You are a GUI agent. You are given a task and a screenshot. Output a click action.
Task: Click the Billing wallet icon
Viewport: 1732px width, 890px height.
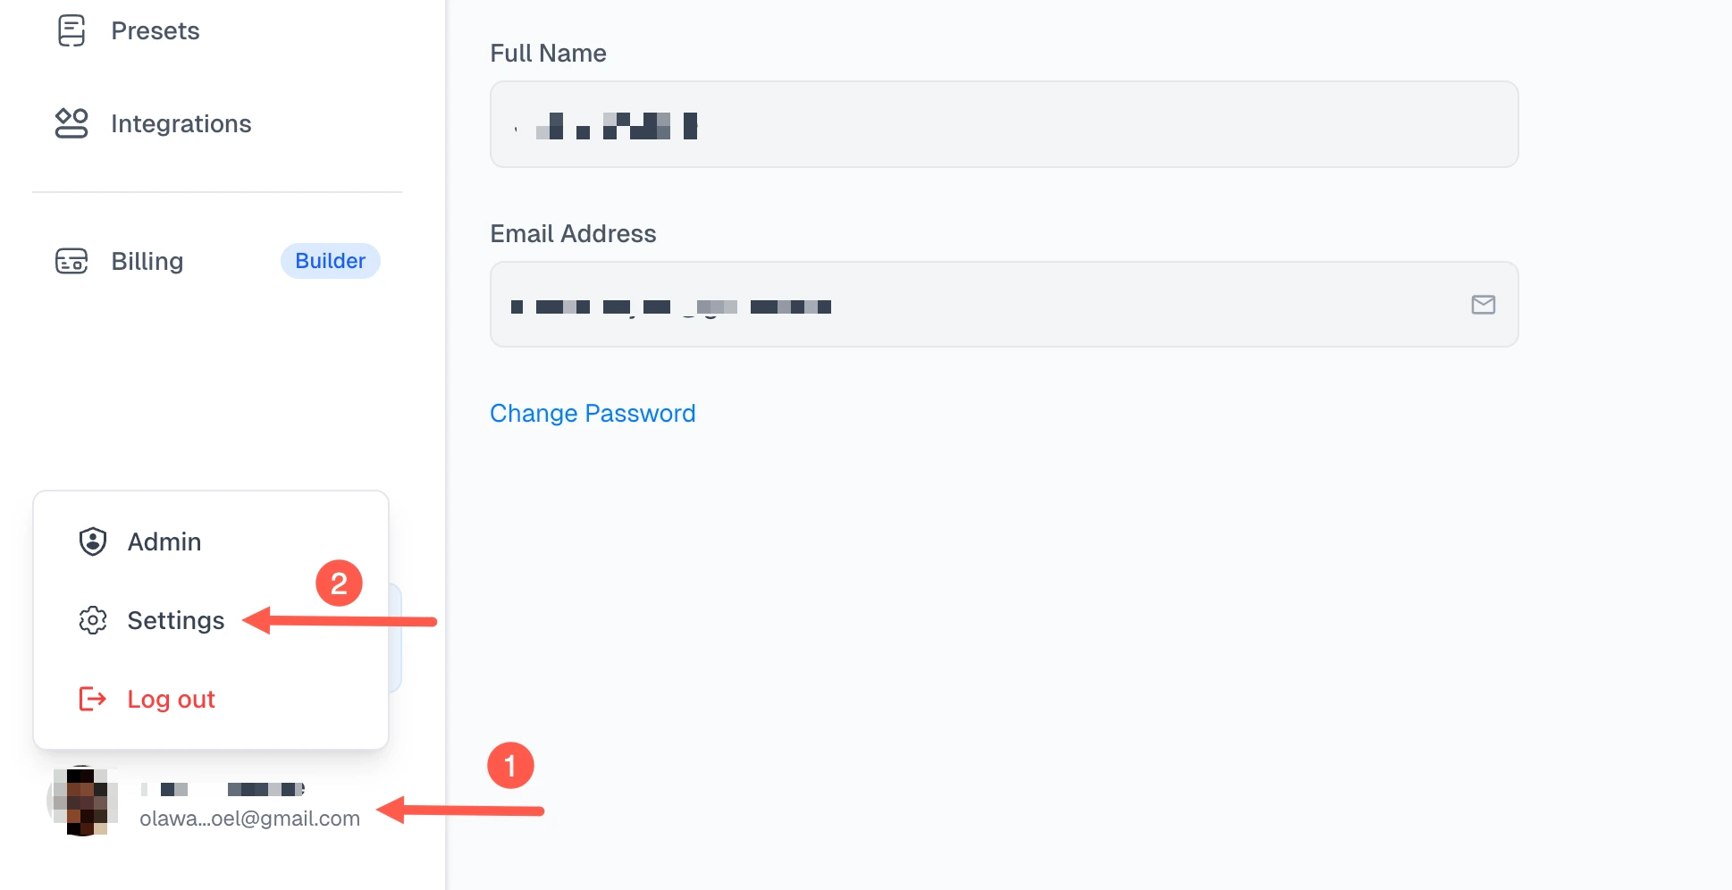pyautogui.click(x=71, y=261)
